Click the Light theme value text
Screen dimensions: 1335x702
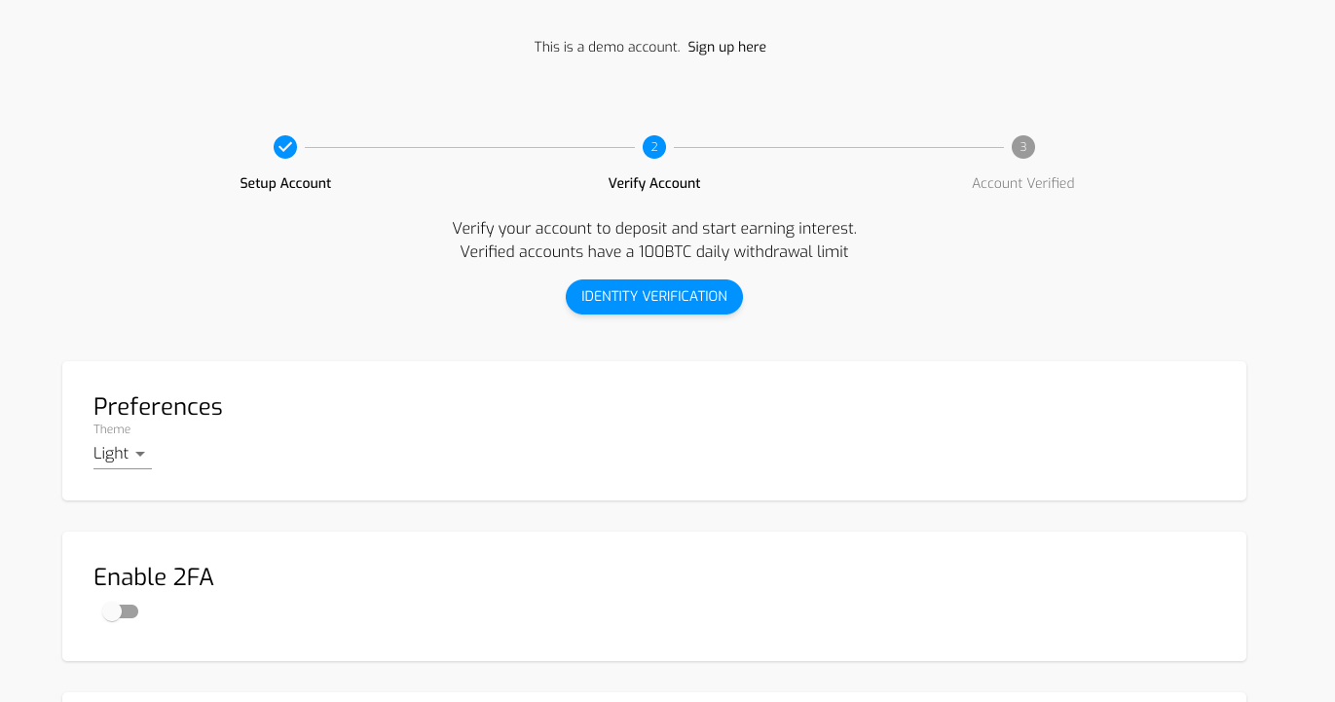click(x=111, y=454)
